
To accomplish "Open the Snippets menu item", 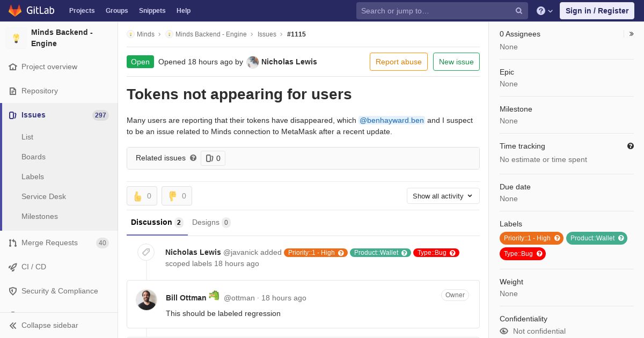I will click(x=152, y=11).
